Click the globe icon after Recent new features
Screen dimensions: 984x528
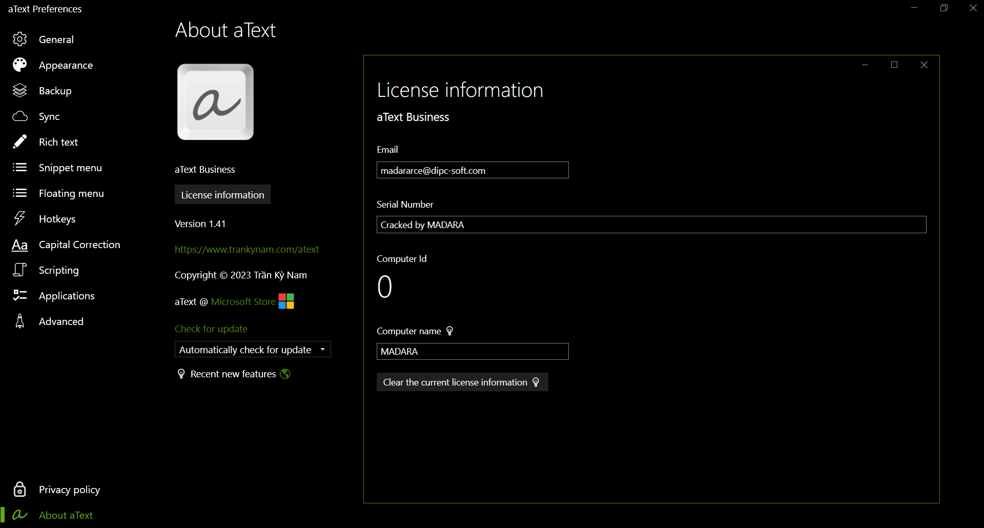point(285,374)
